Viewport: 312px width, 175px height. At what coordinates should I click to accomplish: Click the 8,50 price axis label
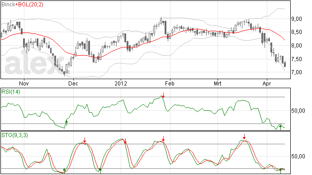[297, 32]
